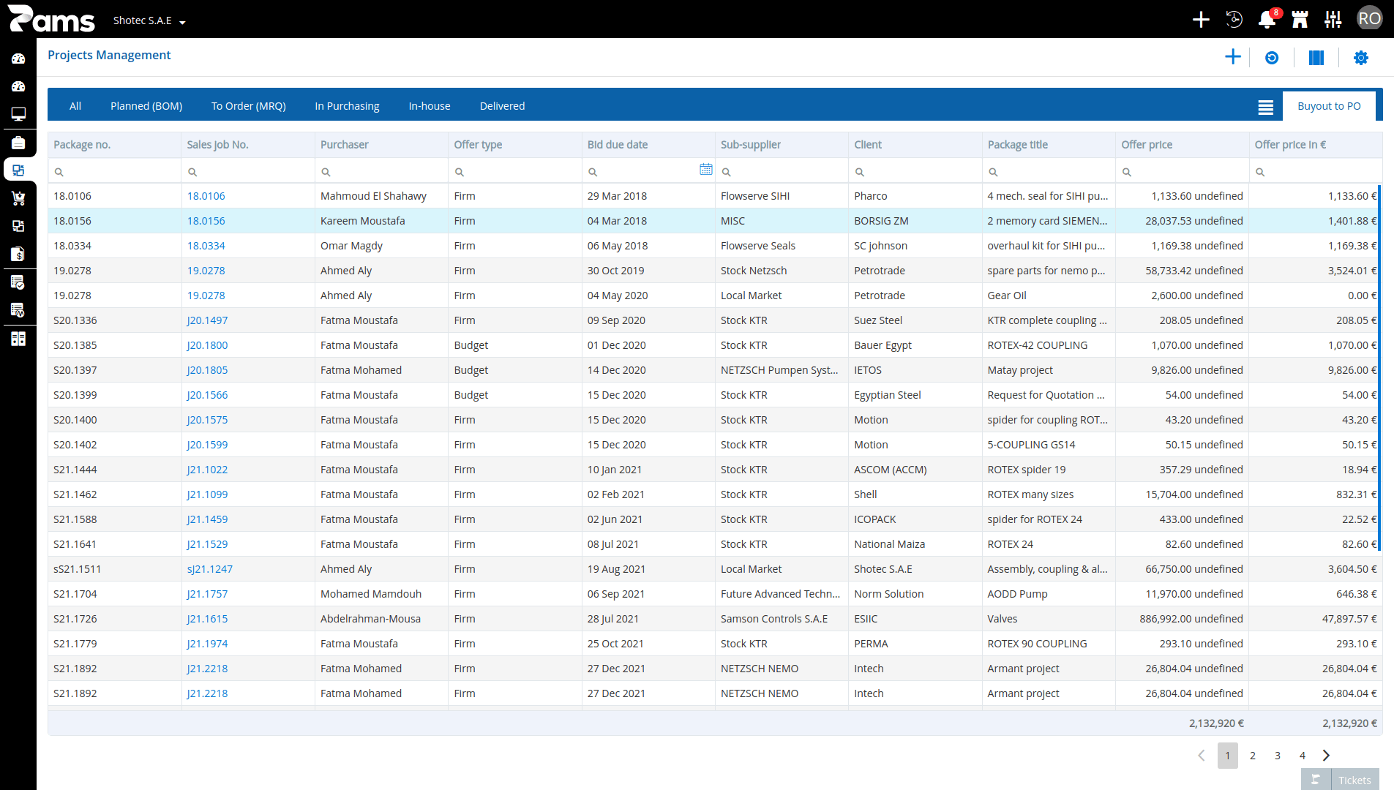Open notifications bell with 8 badge
The width and height of the screenshot is (1394, 790).
[1267, 19]
